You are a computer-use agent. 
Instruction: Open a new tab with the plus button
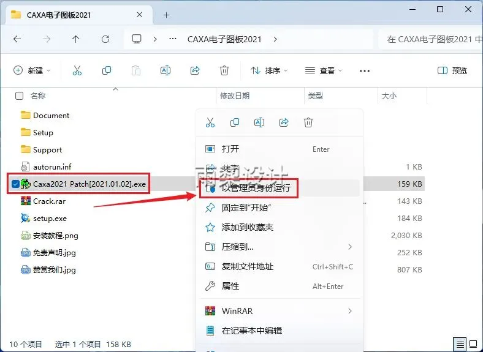pos(166,15)
